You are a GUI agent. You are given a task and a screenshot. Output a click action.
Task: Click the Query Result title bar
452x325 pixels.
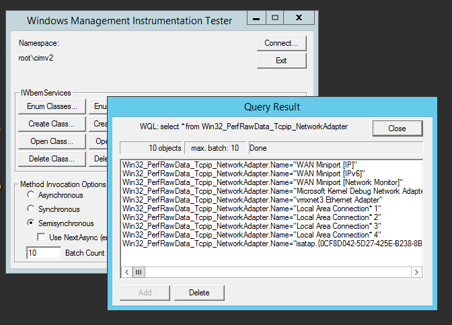click(272, 107)
